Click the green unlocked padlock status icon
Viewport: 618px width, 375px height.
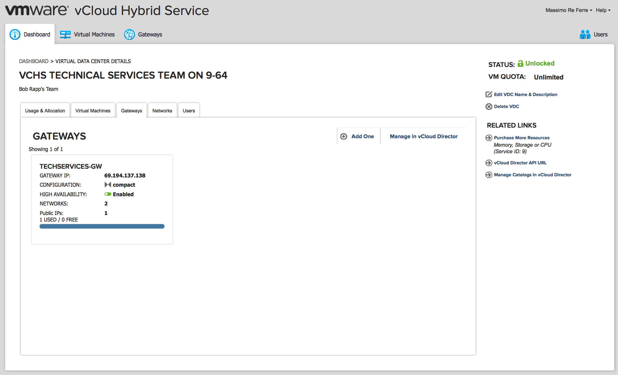pos(520,63)
